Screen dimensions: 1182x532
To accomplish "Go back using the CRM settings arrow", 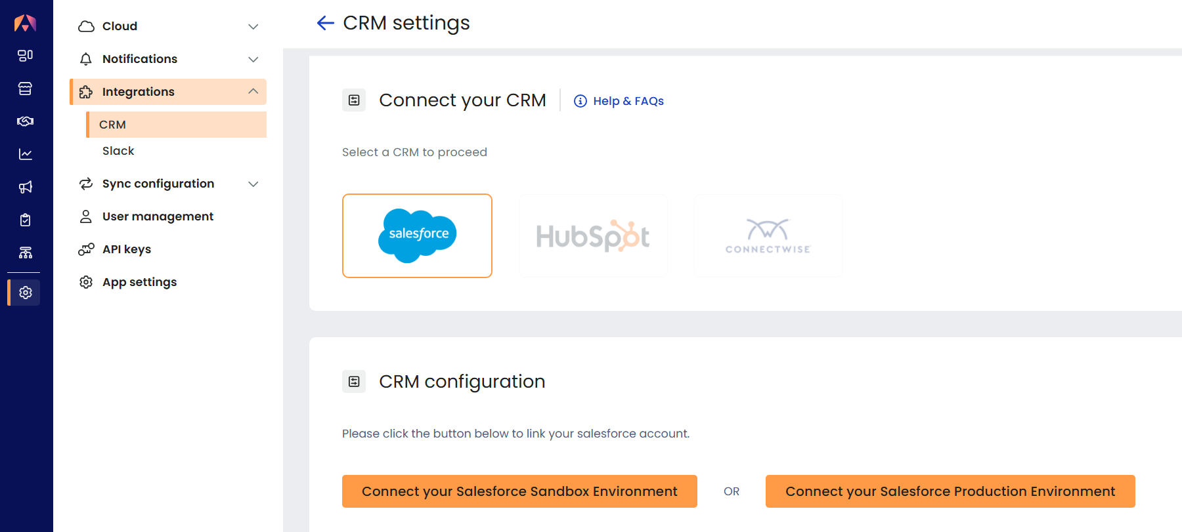I will [326, 23].
